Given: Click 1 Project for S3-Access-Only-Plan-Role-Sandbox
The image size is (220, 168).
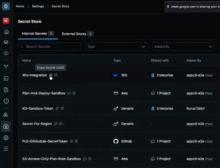Looking at the screenshot, I should [161, 159].
